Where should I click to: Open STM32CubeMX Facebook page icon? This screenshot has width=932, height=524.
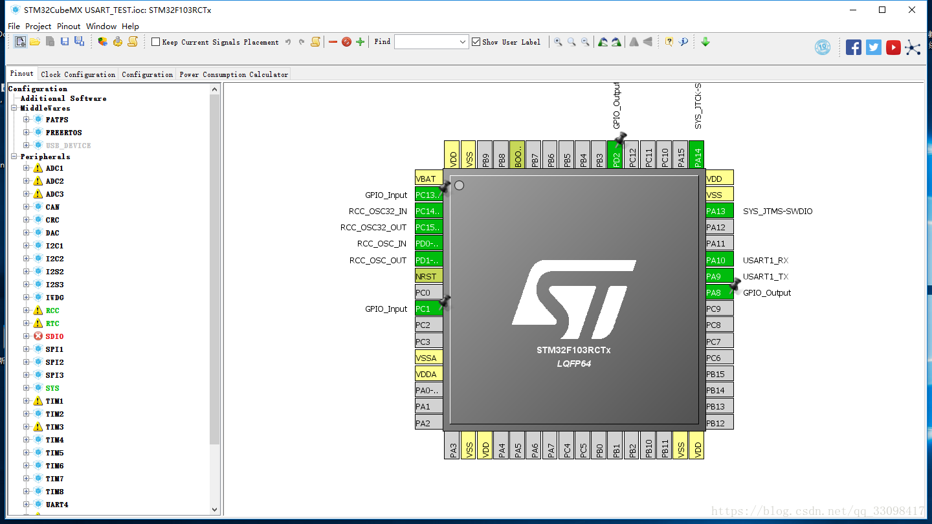point(853,47)
